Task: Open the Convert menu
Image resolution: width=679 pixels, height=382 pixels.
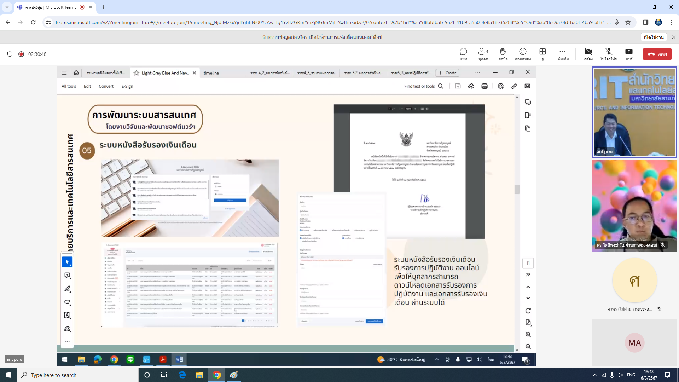Action: pos(106,86)
